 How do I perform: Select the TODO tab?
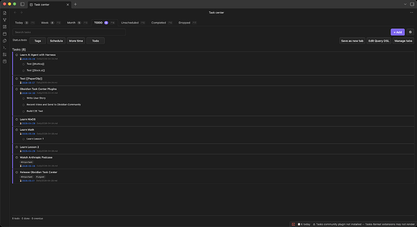(105, 23)
